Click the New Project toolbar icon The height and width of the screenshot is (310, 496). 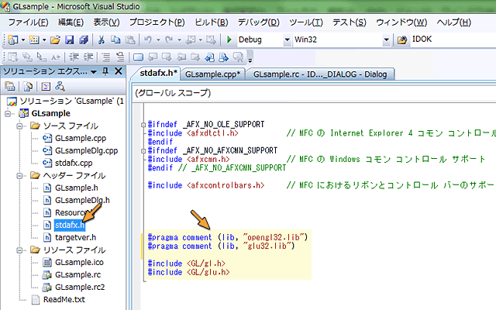coord(13,40)
